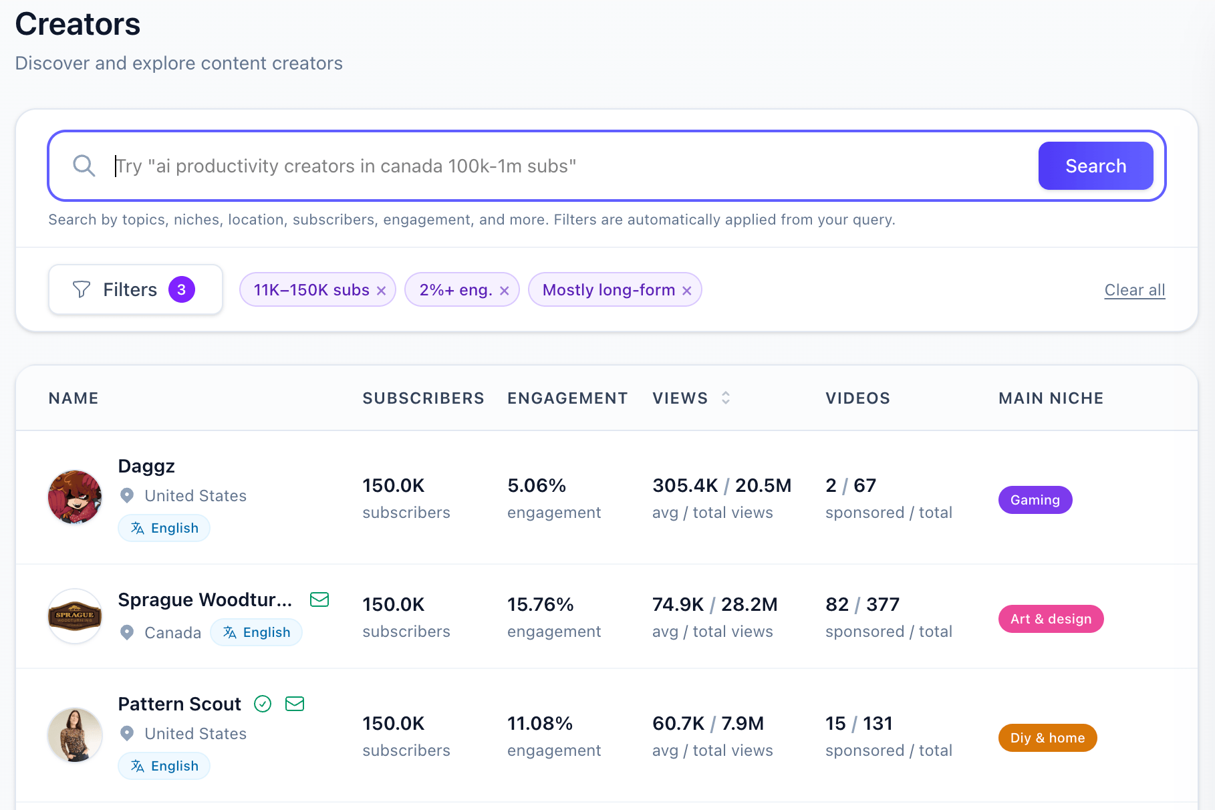Click the Subscribers column header
The height and width of the screenshot is (810, 1215).
coord(423,398)
